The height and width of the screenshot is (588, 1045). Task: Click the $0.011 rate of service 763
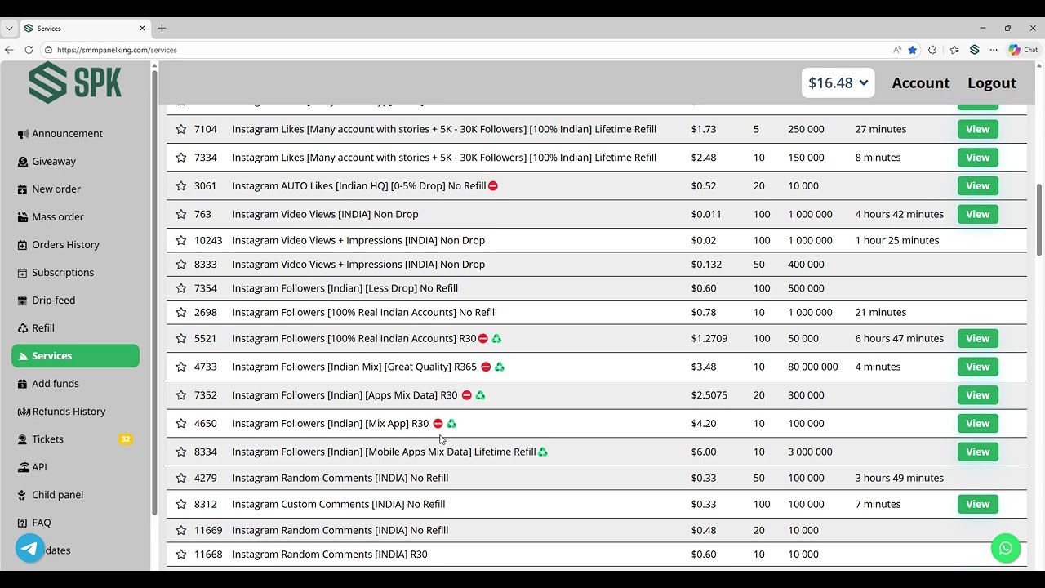click(x=706, y=214)
